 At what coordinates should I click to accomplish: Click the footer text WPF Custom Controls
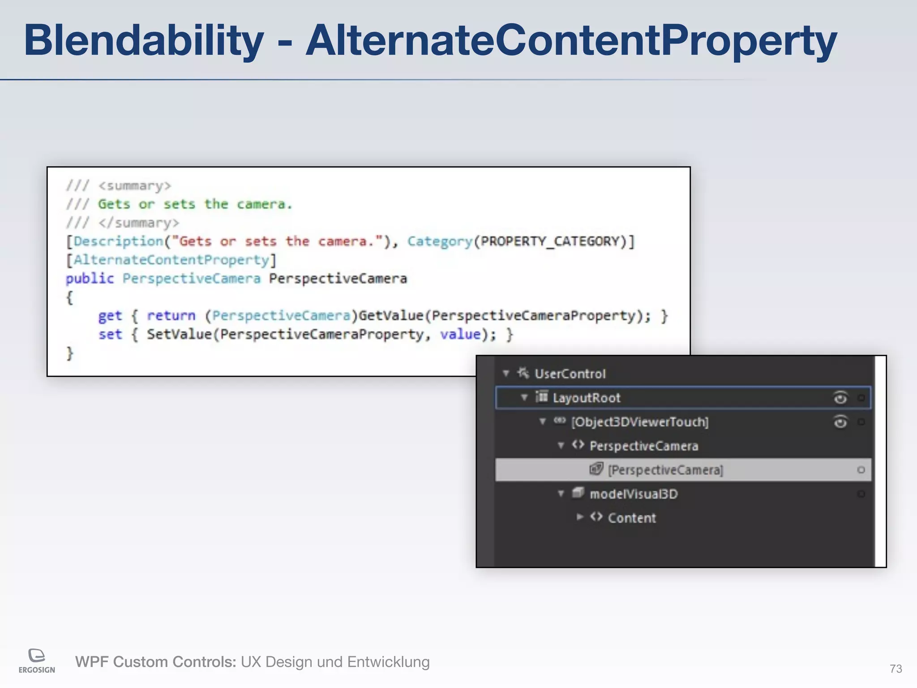pos(156,662)
